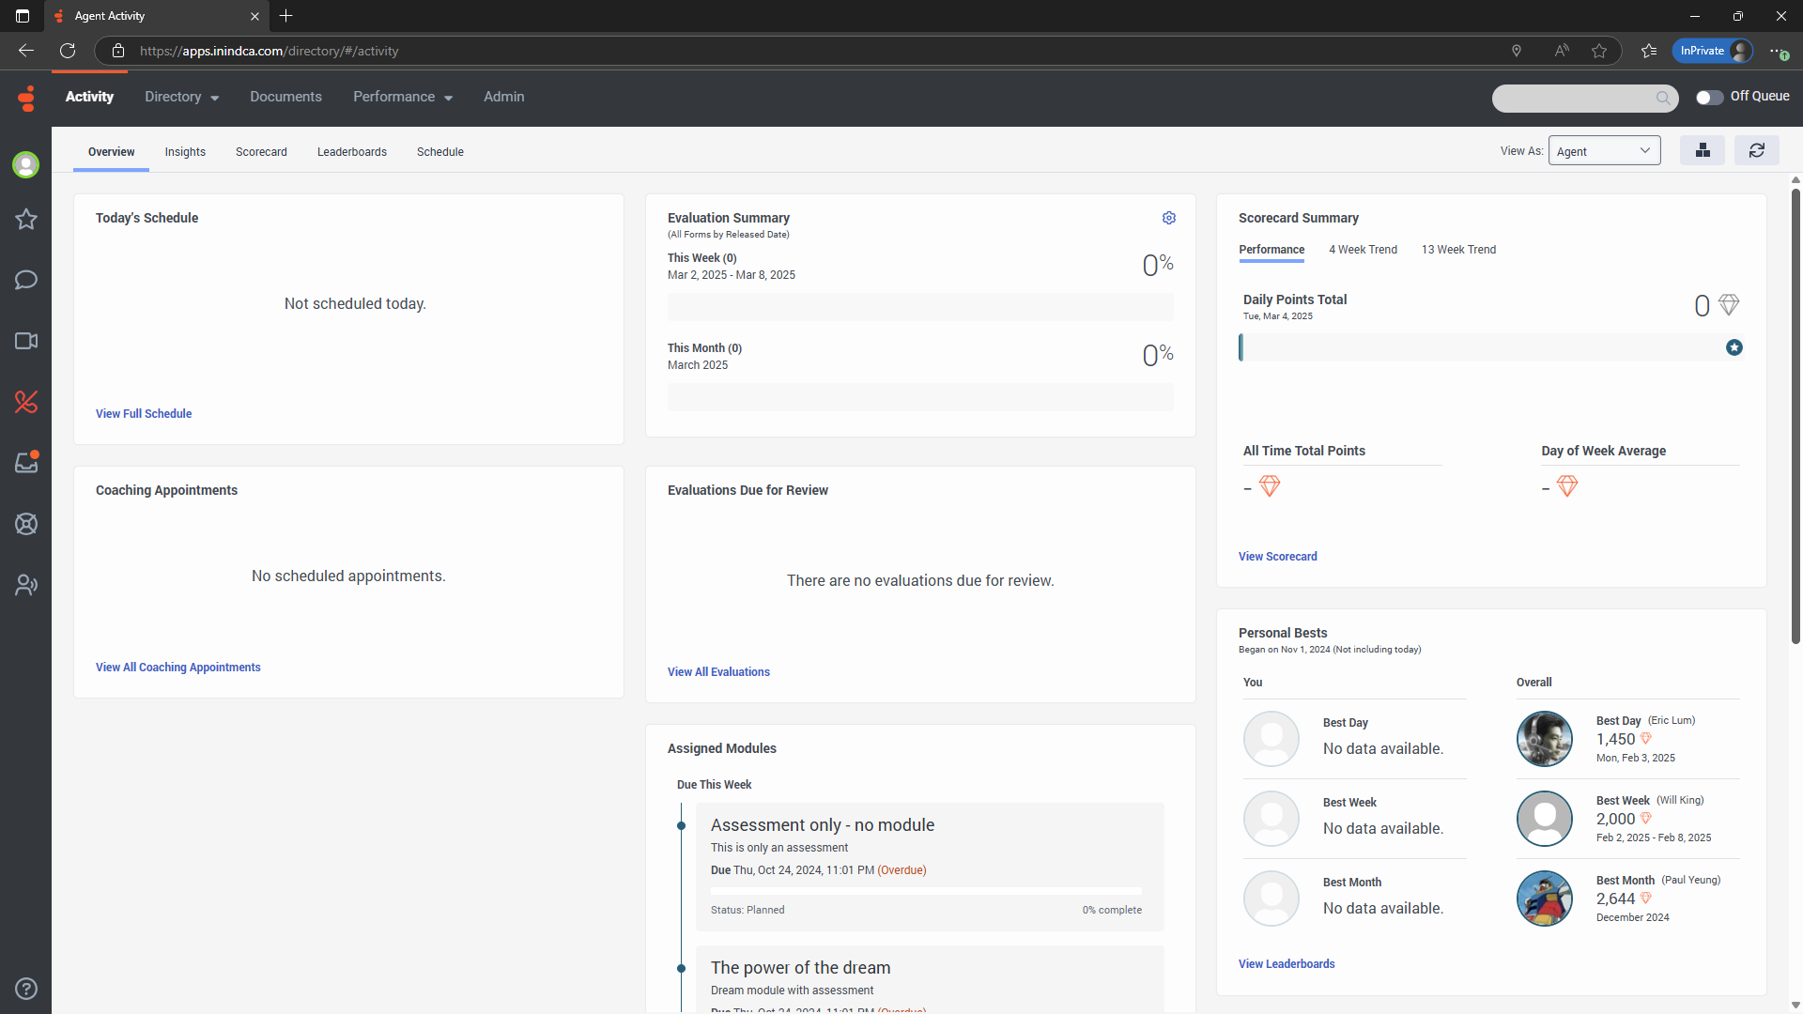Expand the Performance menu dropdown
Viewport: 1803px width, 1014px height.
tap(402, 97)
